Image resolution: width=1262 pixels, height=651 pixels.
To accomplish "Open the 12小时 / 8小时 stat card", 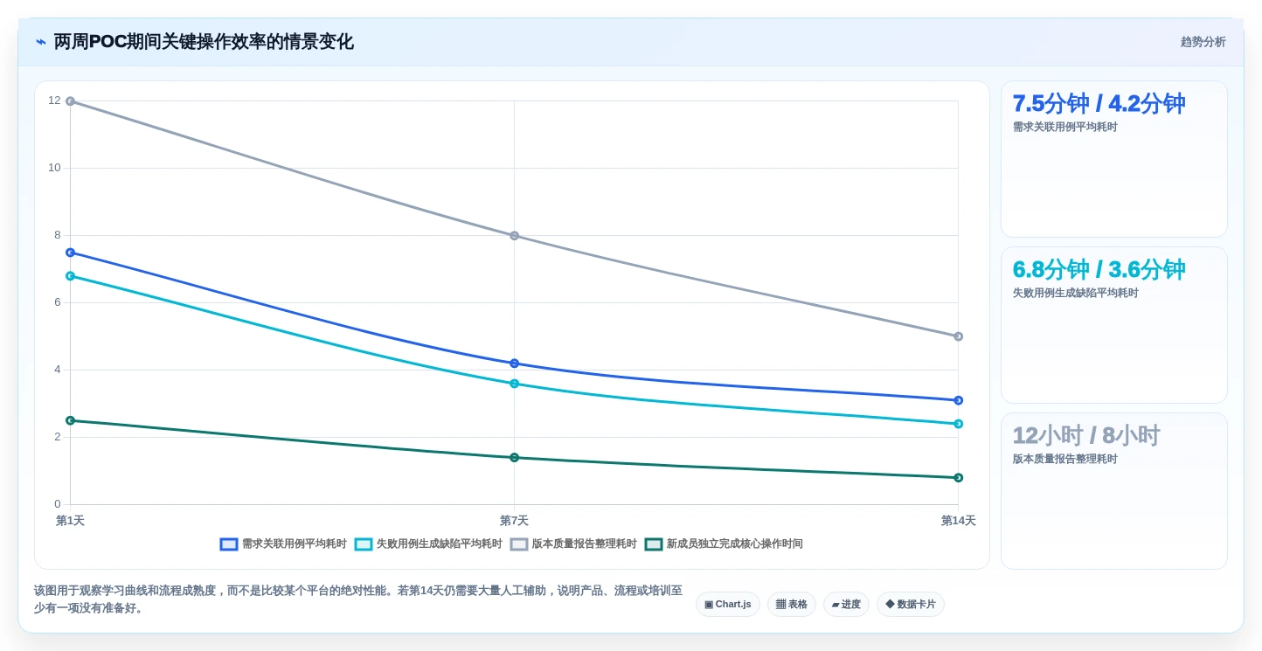I will tap(1114, 491).
